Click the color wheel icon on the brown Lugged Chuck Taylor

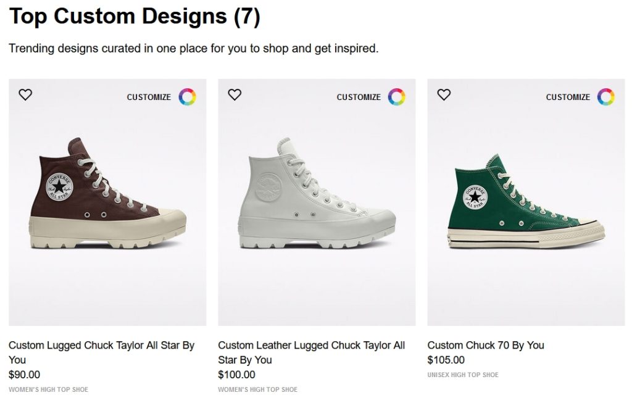pyautogui.click(x=187, y=96)
